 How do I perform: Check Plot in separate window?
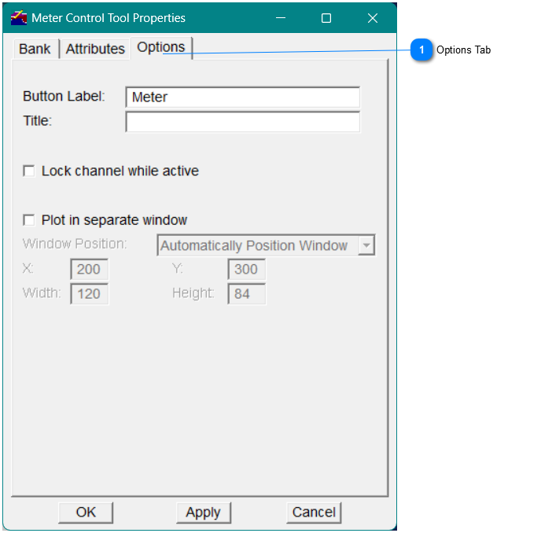[28, 220]
